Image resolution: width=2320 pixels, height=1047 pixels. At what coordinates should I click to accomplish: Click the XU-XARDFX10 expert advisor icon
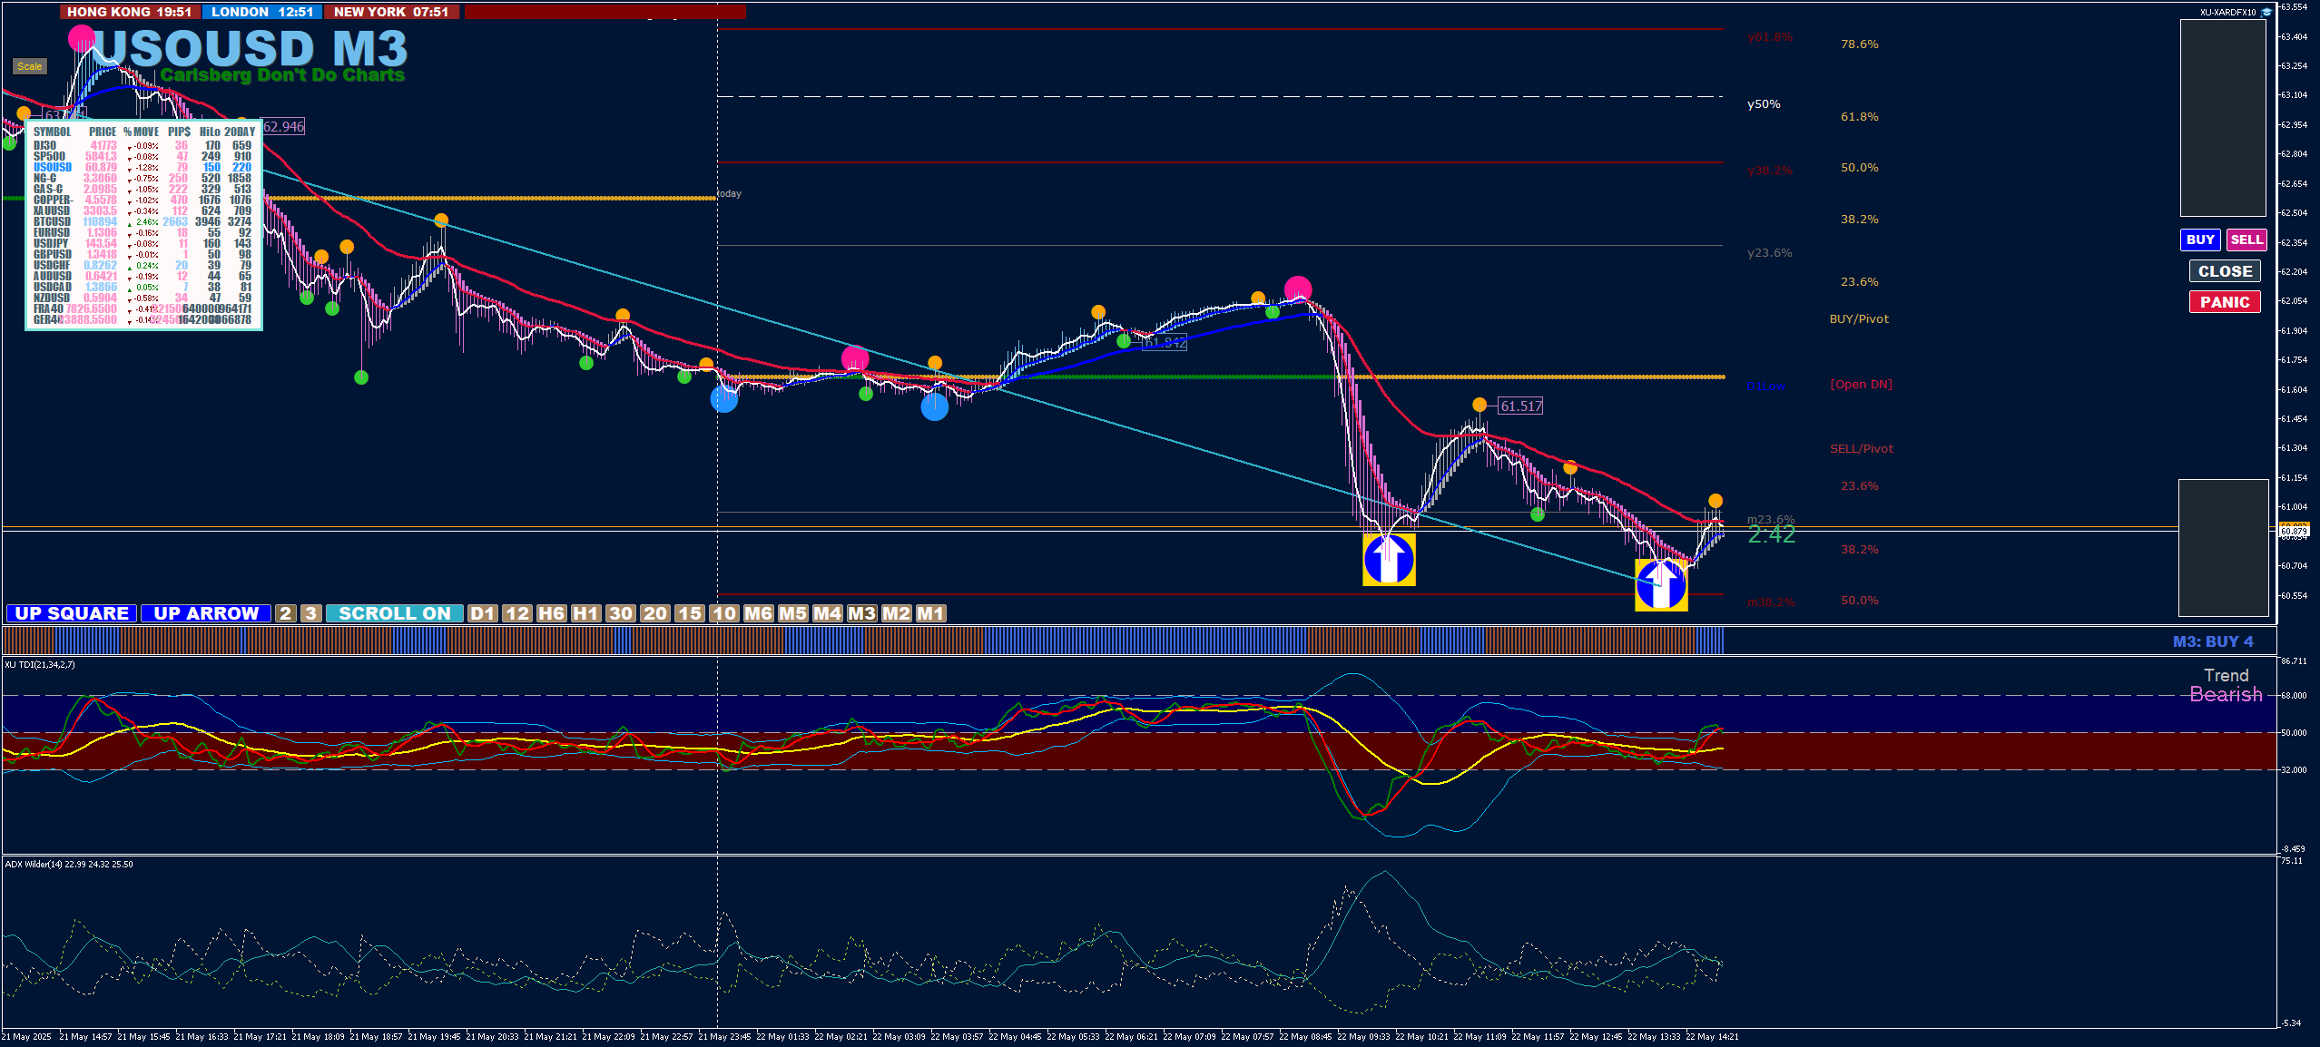[x=2266, y=12]
